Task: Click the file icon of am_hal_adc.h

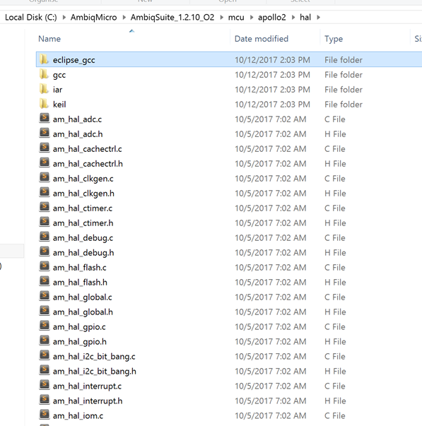Action: pos(45,134)
